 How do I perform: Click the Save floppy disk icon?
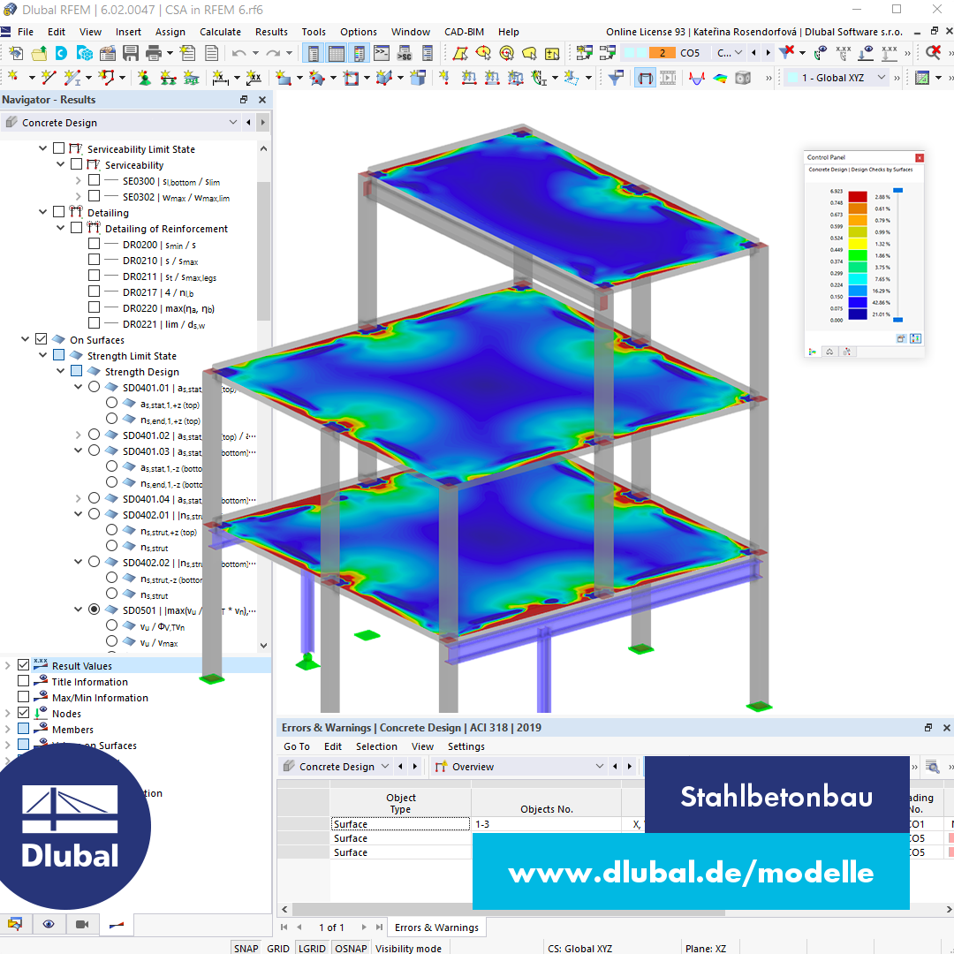tap(130, 54)
